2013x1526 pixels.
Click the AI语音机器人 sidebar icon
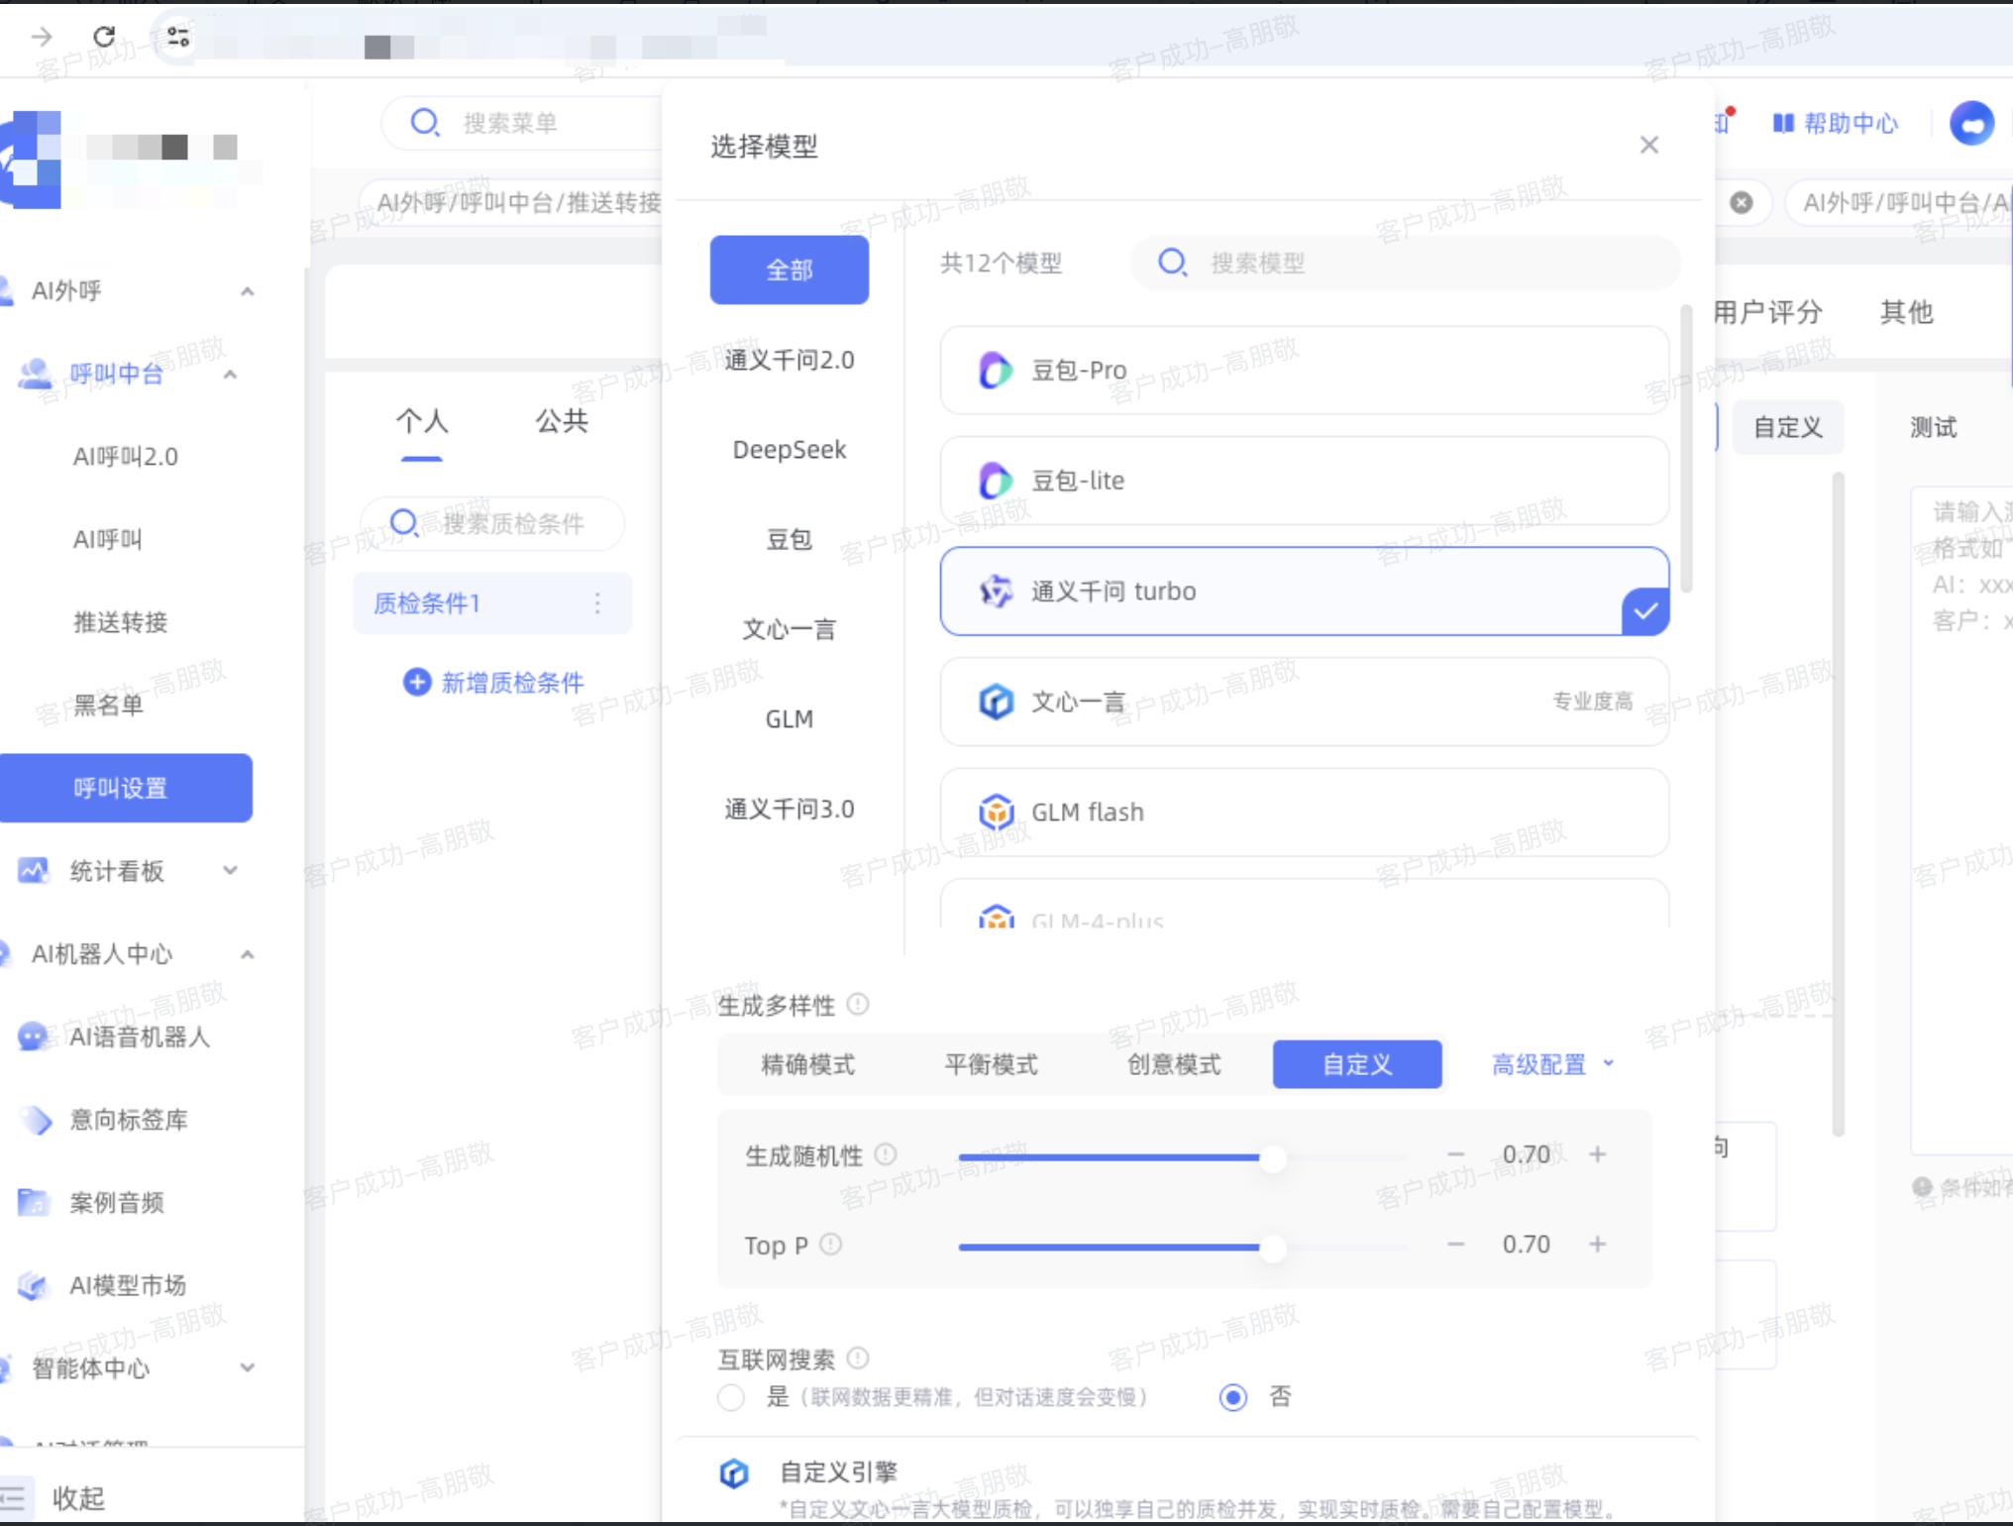point(33,1036)
